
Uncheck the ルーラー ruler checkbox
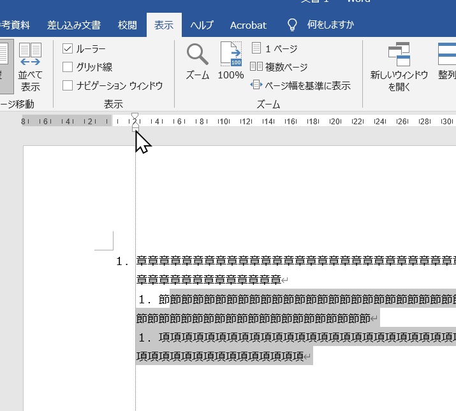point(68,48)
